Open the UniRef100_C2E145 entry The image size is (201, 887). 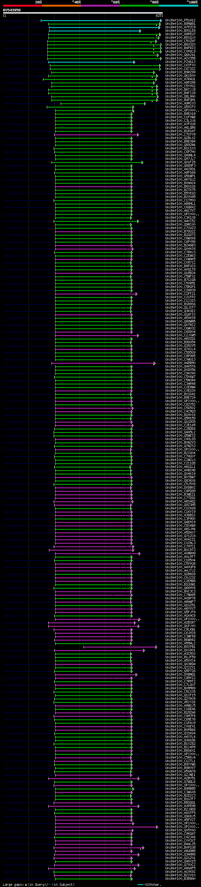pyautogui.click(x=180, y=426)
